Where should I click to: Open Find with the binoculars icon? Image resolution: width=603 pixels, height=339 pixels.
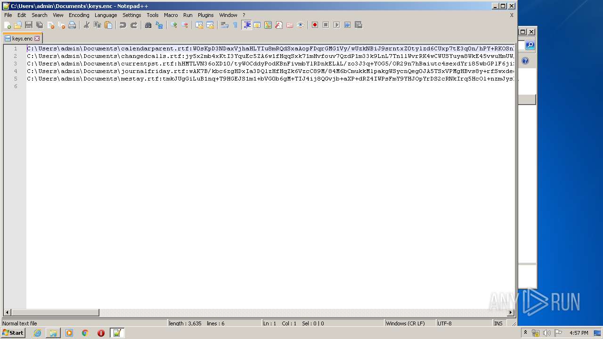pos(148,25)
